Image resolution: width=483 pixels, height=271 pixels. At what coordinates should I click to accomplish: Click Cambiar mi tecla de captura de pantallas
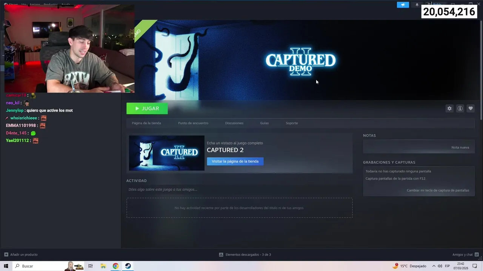click(438, 190)
